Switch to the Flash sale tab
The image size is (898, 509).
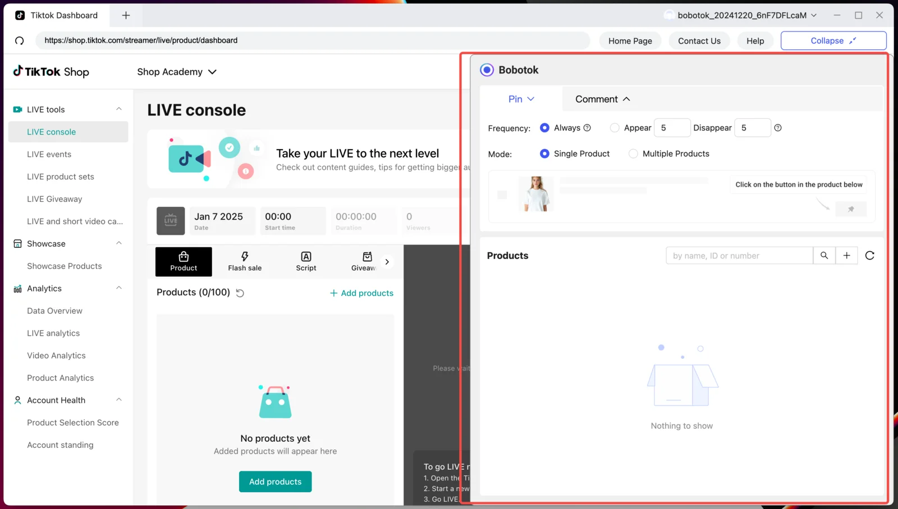coord(245,262)
